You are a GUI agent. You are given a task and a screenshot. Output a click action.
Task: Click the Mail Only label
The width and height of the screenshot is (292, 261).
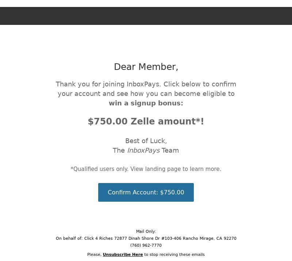tap(146, 231)
